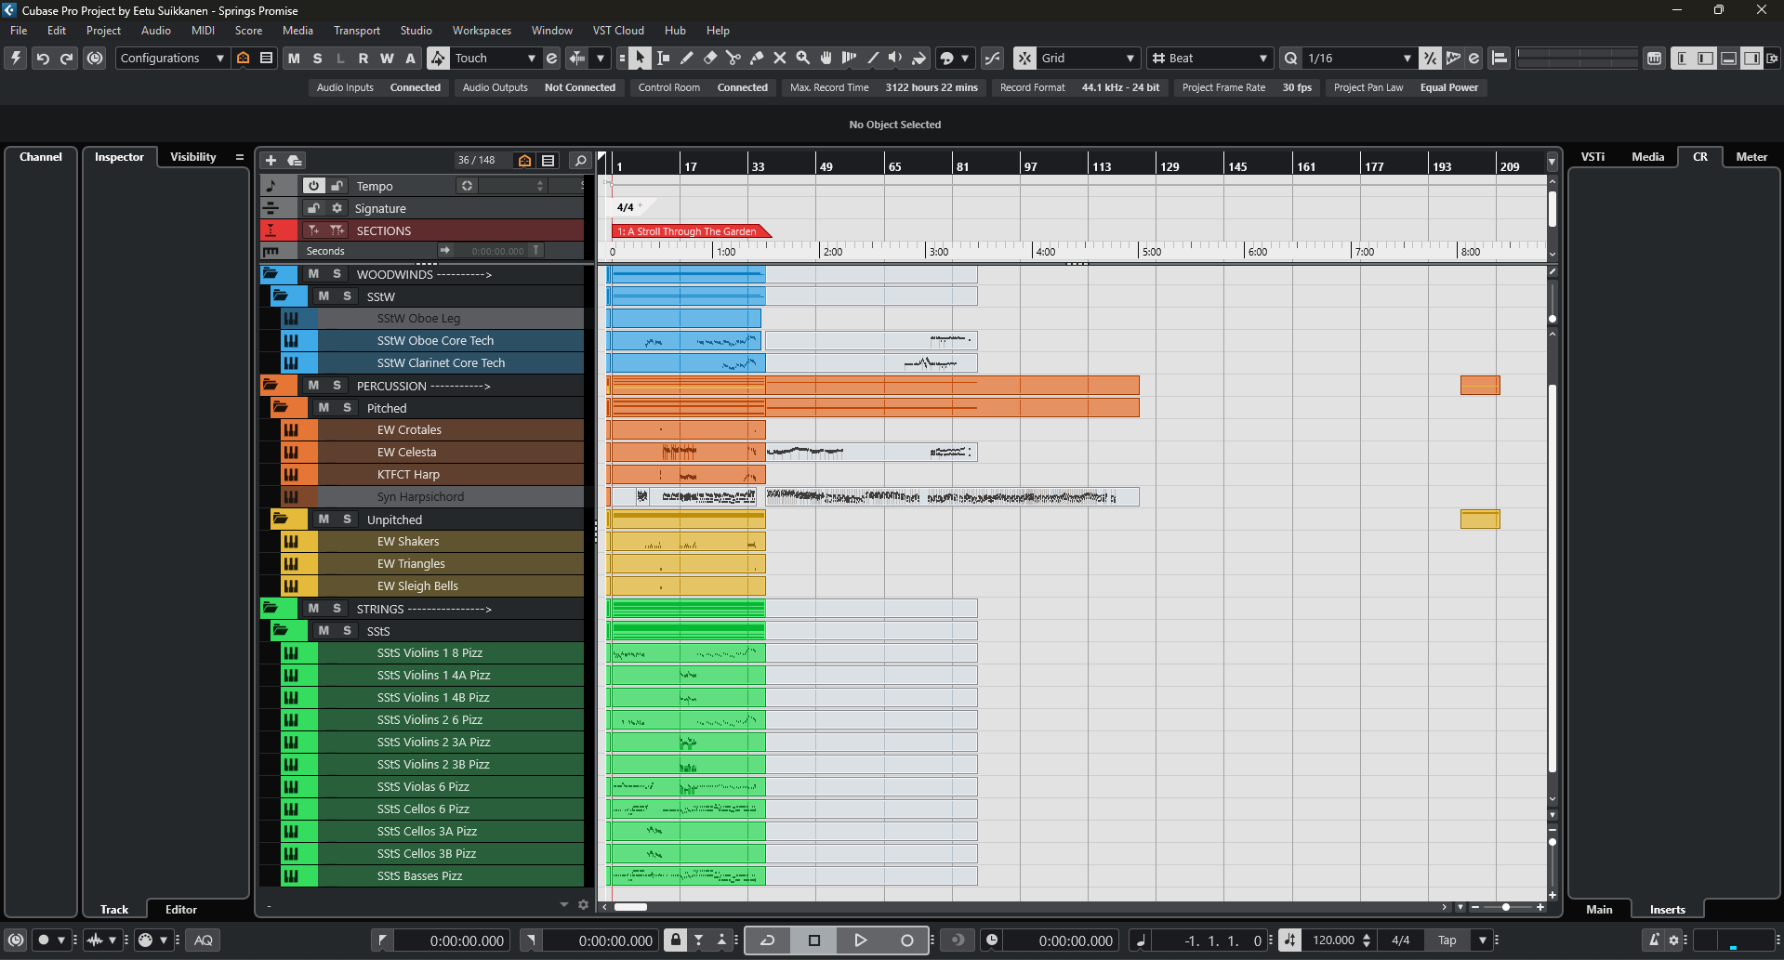
Task: Open the Inserts section button
Action: click(1667, 910)
